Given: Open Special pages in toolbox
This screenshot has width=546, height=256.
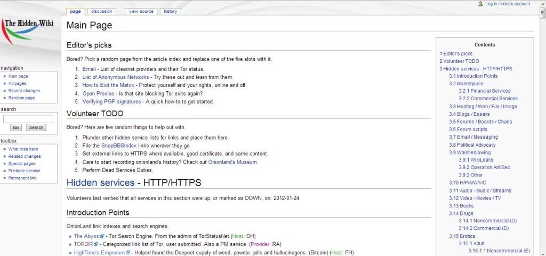Looking at the screenshot, I should tap(22, 164).
